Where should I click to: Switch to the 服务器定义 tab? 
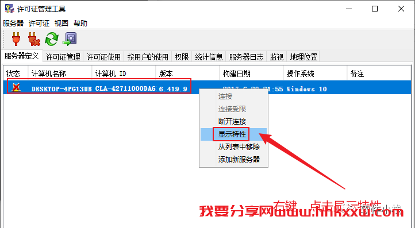(22, 56)
